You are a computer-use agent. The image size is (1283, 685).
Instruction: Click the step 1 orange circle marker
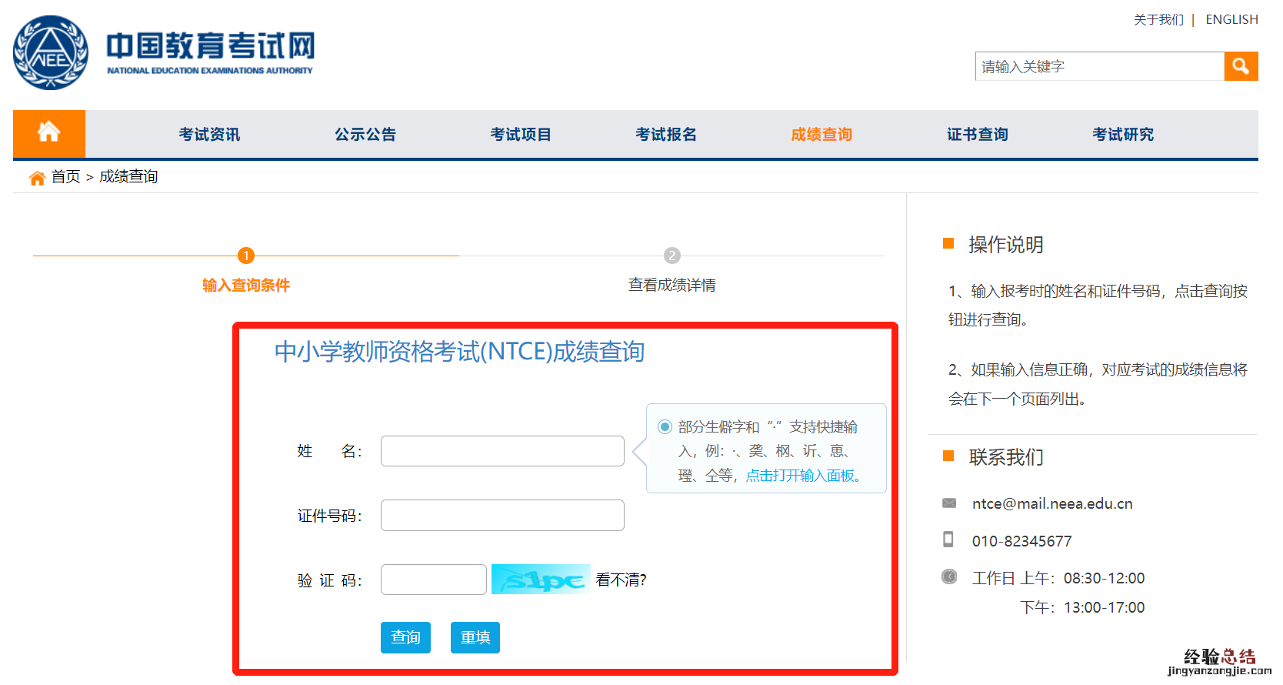coord(246,256)
